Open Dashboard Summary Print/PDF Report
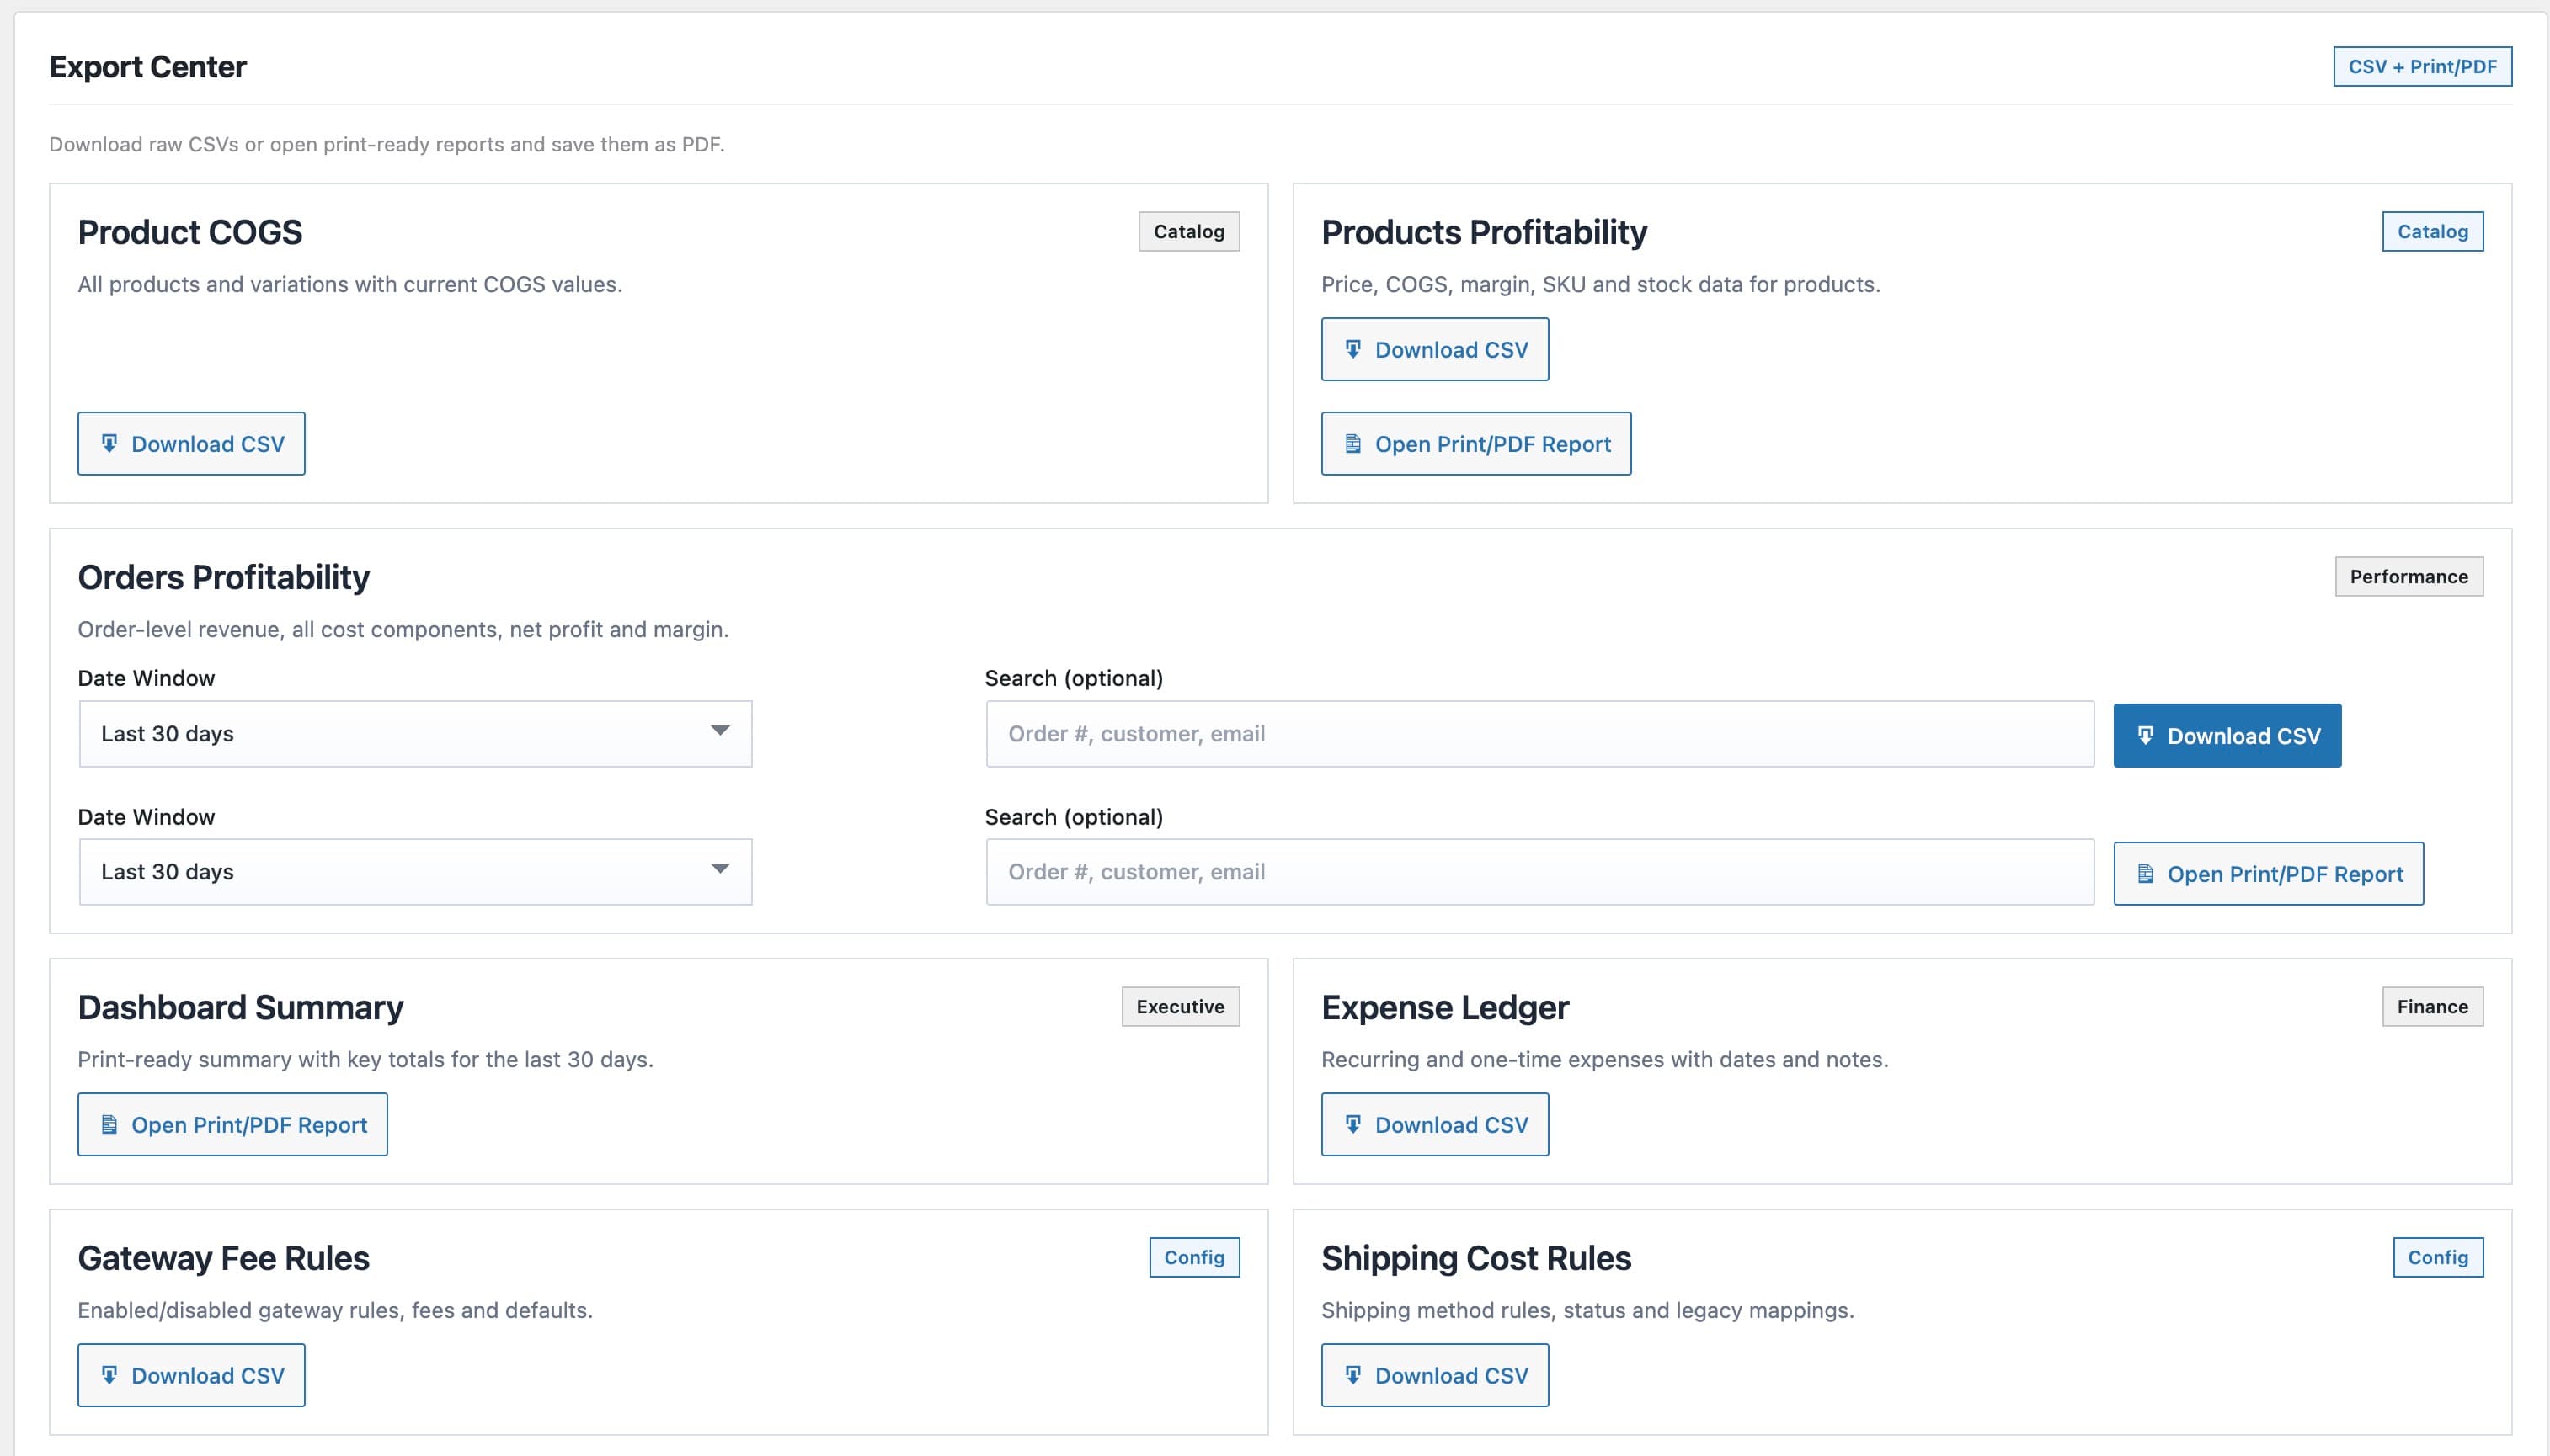Screen dimensions: 2550x1456 click(232, 1124)
